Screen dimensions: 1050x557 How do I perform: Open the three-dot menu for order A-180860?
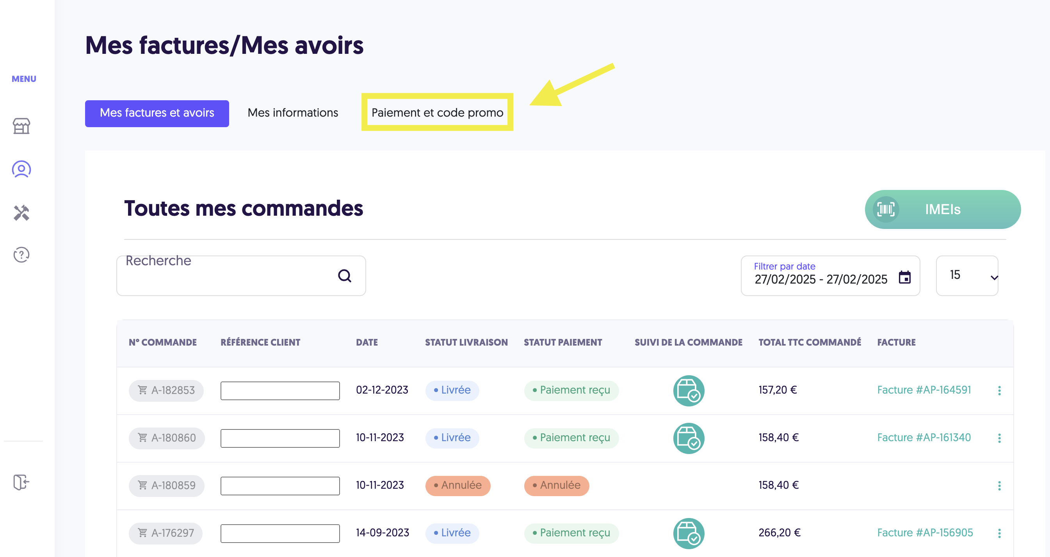(999, 438)
